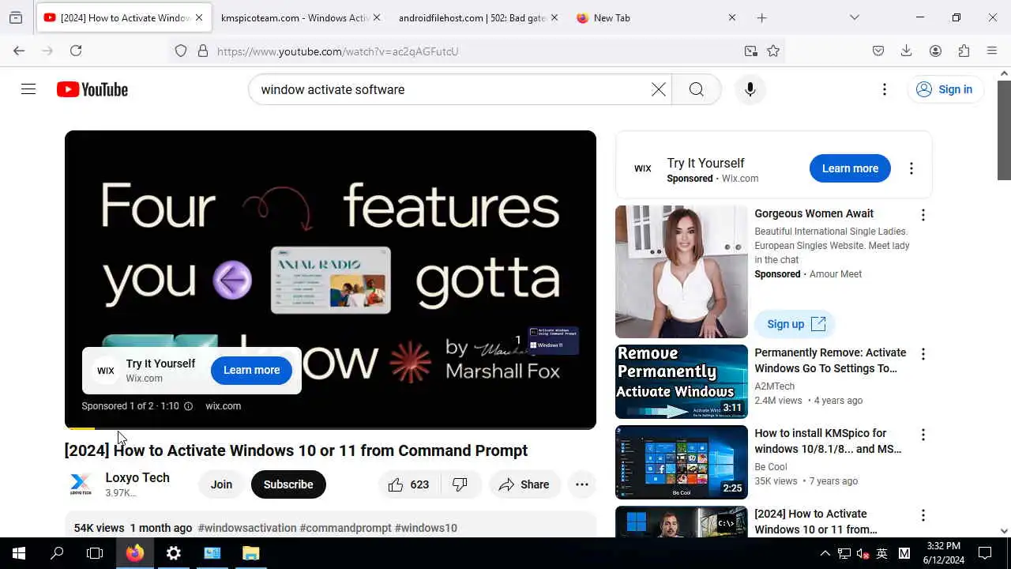Open options for KMSpico install video
The width and height of the screenshot is (1011, 569).
coord(923,435)
